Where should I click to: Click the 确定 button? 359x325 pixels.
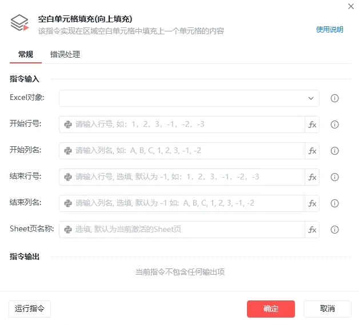tap(270, 309)
